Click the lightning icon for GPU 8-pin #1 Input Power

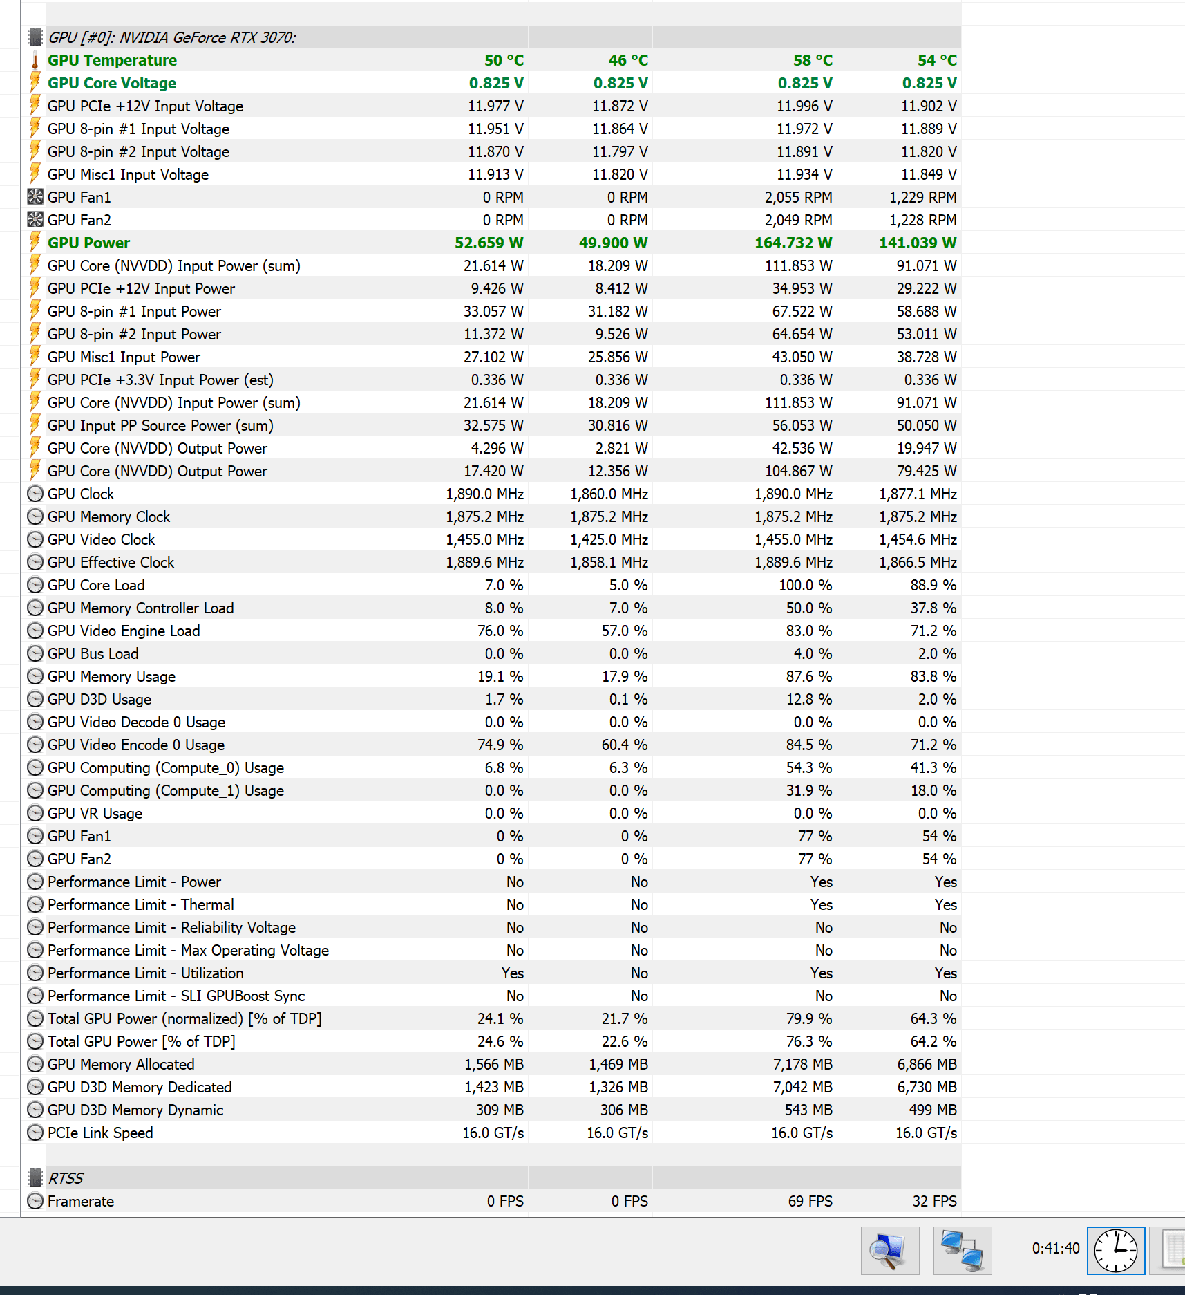(x=35, y=311)
